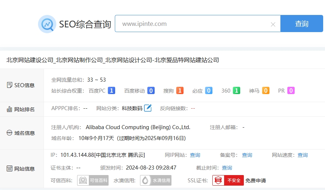Check 网站速度 via the 查询 link
The width and height of the screenshot is (325, 190).
point(302,155)
